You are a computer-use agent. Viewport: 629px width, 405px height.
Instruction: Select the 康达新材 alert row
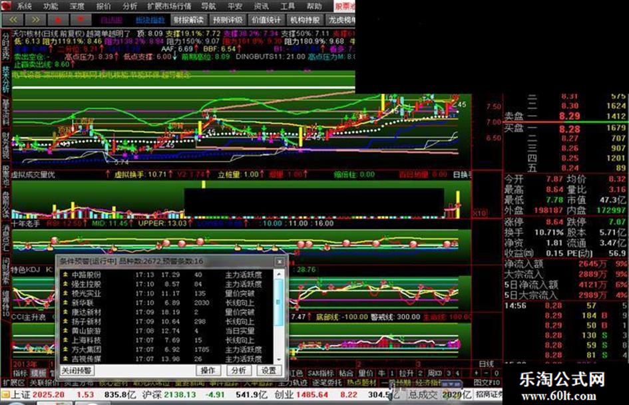167,312
